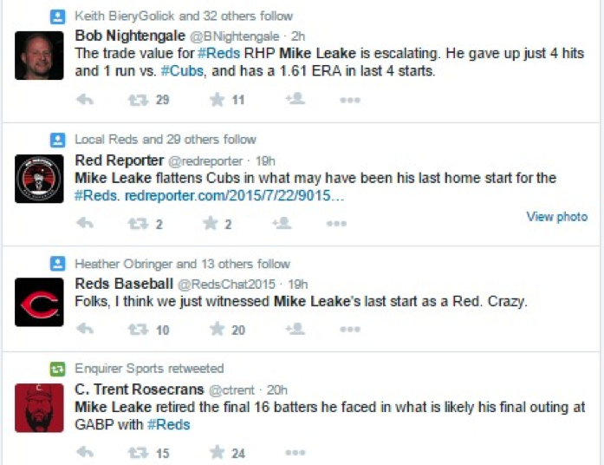604x465 pixels.
Task: Retweet the Reds Baseball tweet
Action: pyautogui.click(x=138, y=330)
